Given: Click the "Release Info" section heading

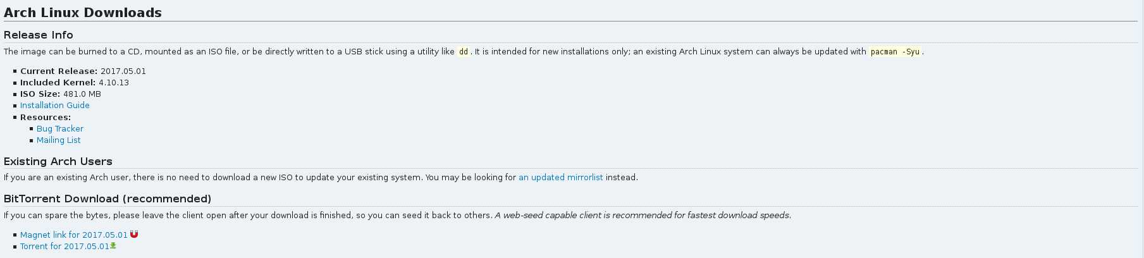Looking at the screenshot, I should 39,35.
